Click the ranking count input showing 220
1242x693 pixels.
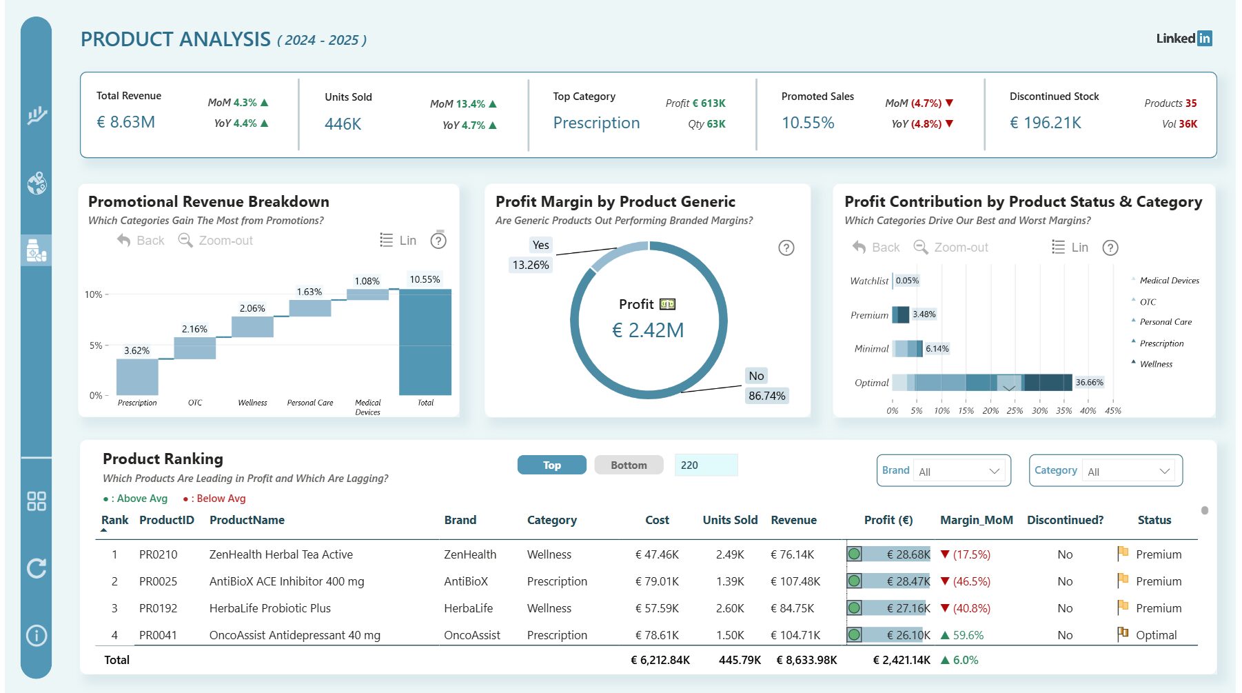(706, 465)
